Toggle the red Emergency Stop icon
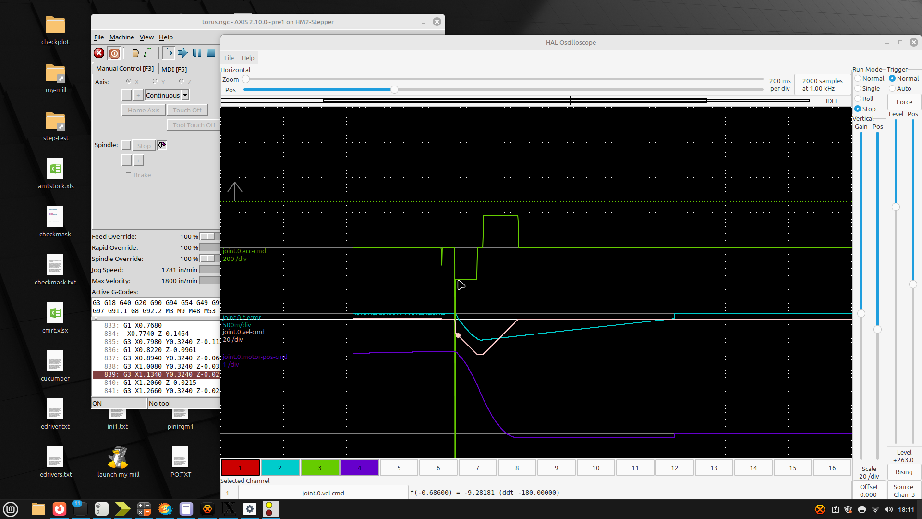This screenshot has width=922, height=519. tap(99, 53)
